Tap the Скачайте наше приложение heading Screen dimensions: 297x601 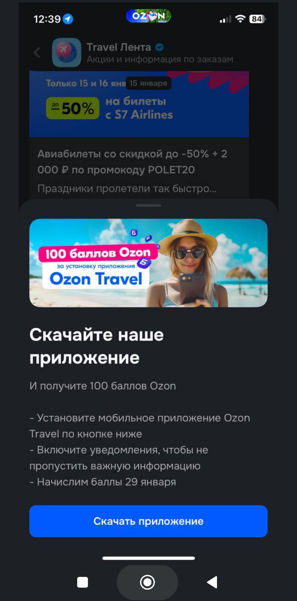click(97, 346)
